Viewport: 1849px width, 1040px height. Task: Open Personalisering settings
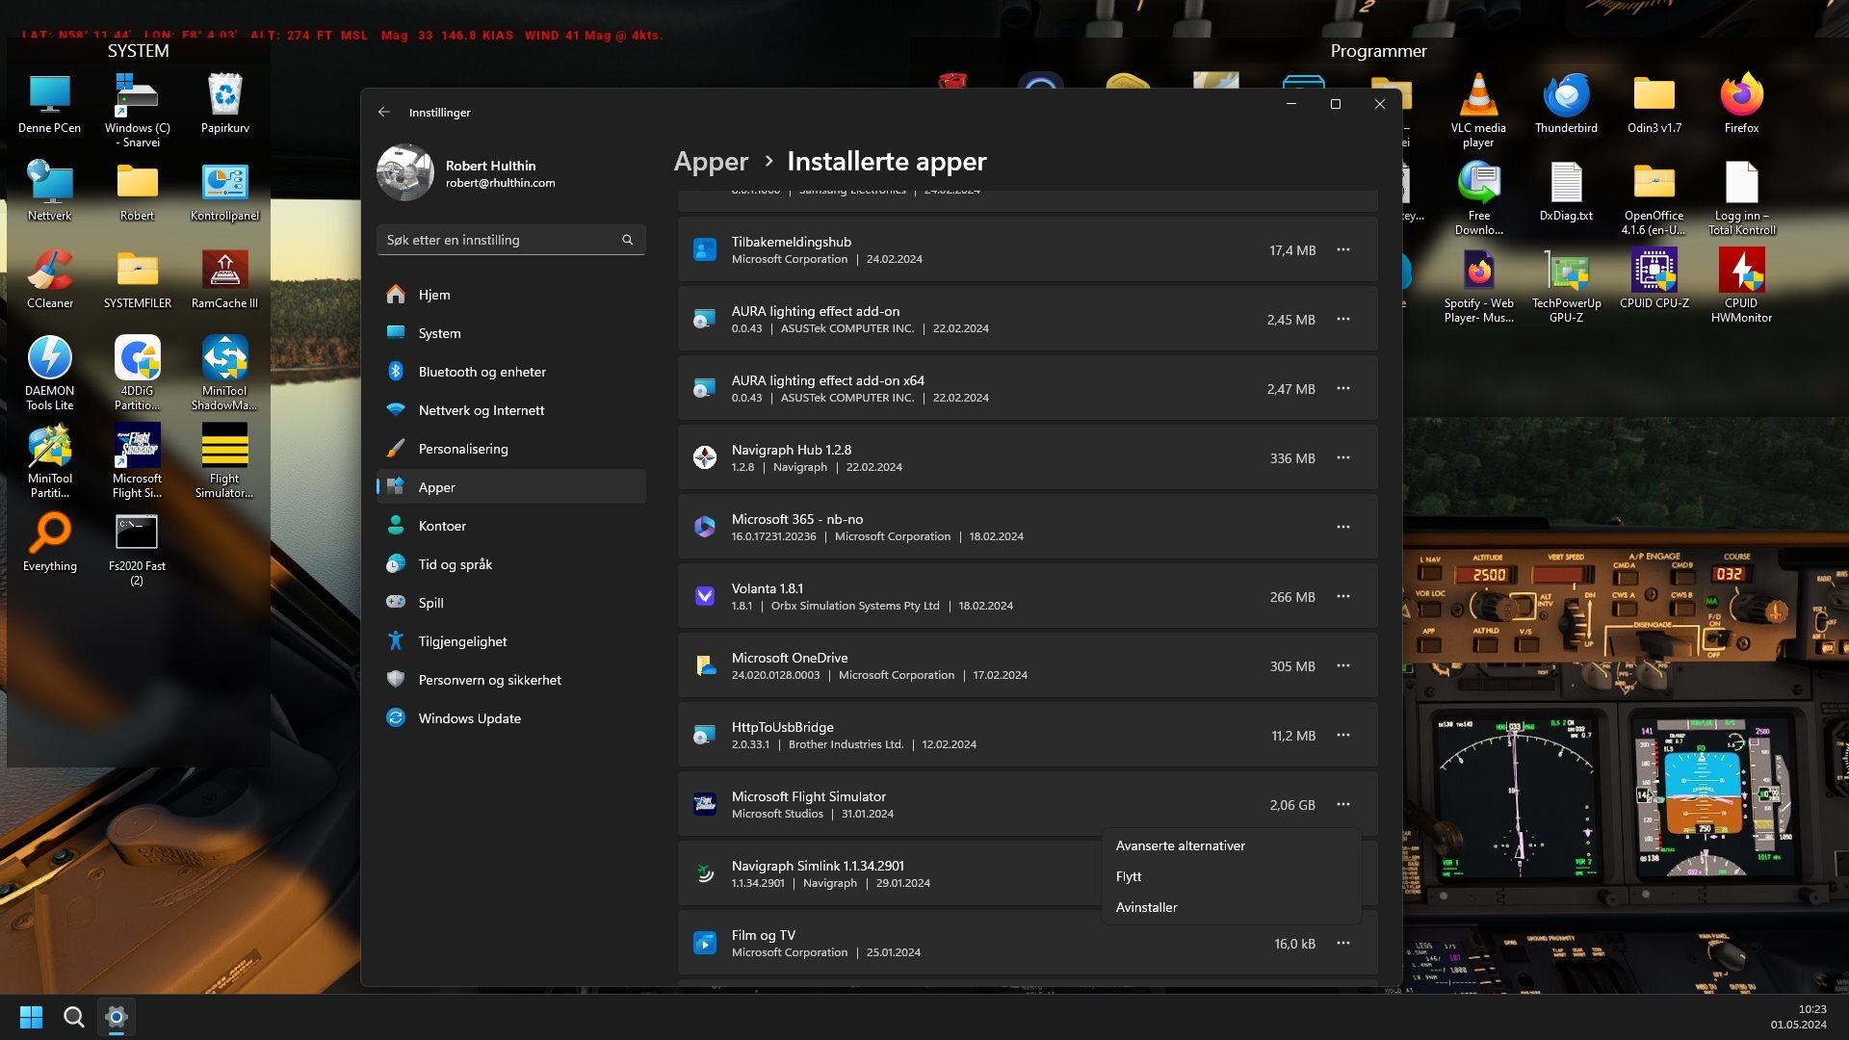point(510,449)
